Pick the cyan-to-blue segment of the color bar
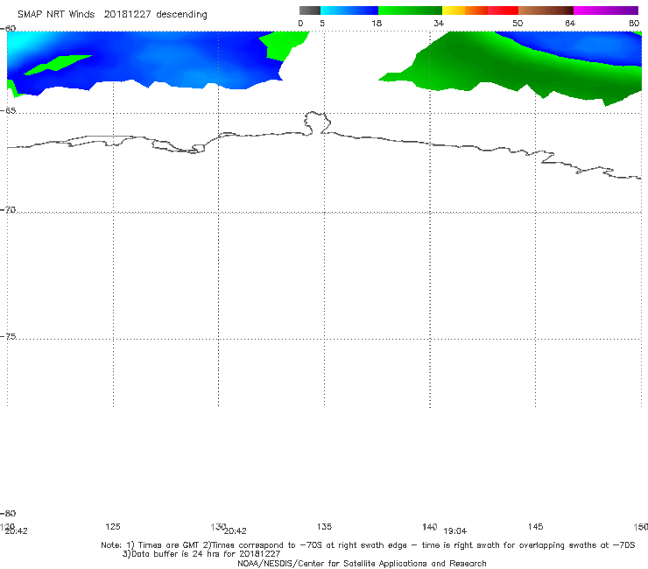Image resolution: width=648 pixels, height=569 pixels. coord(349,11)
